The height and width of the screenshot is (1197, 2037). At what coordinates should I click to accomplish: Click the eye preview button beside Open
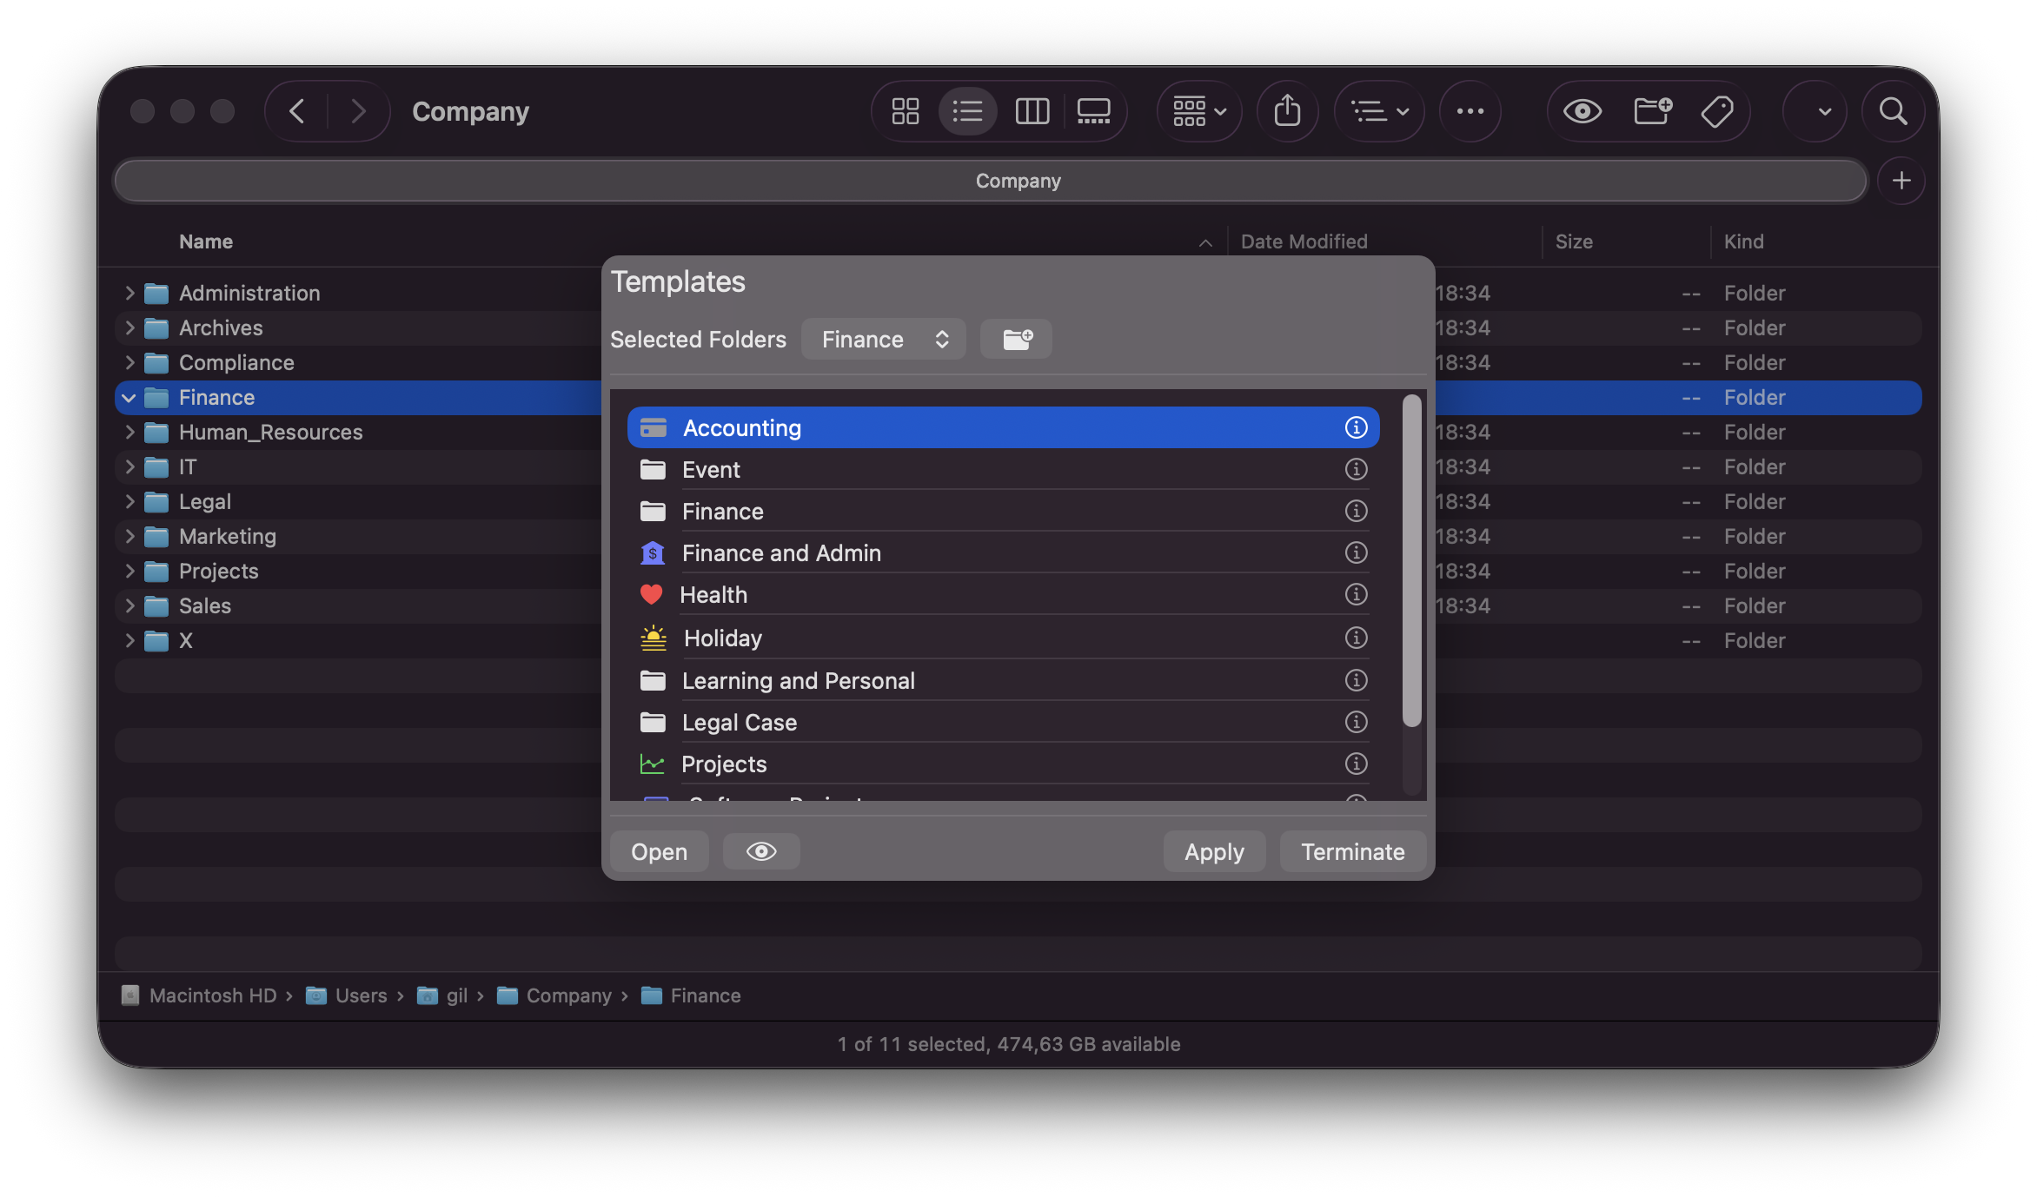tap(760, 851)
